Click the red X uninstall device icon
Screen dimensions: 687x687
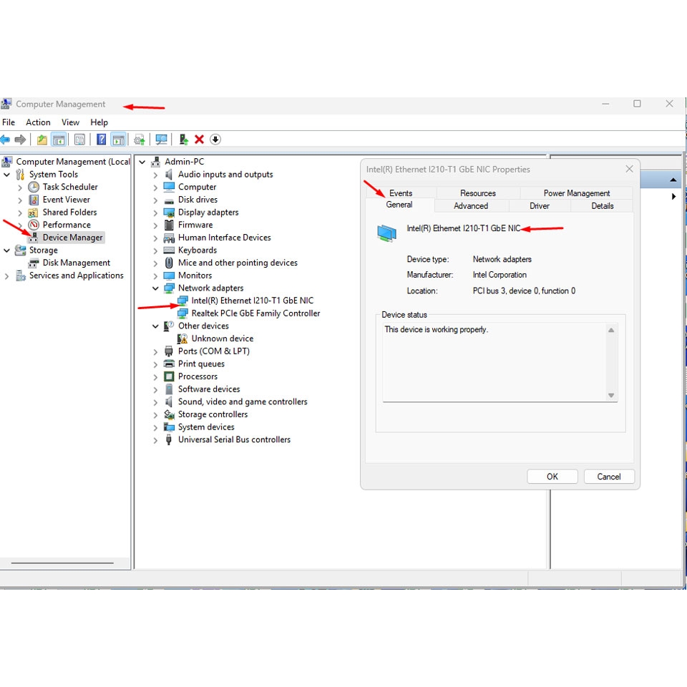click(x=200, y=140)
